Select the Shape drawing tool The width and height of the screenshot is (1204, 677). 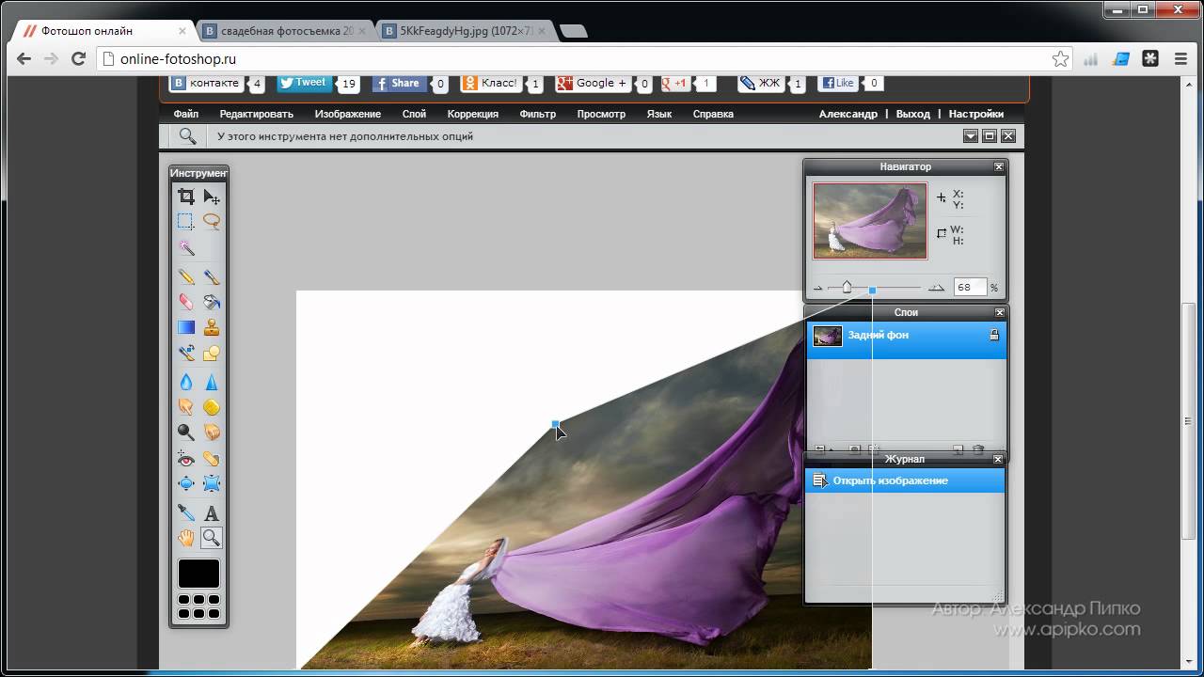(212, 353)
